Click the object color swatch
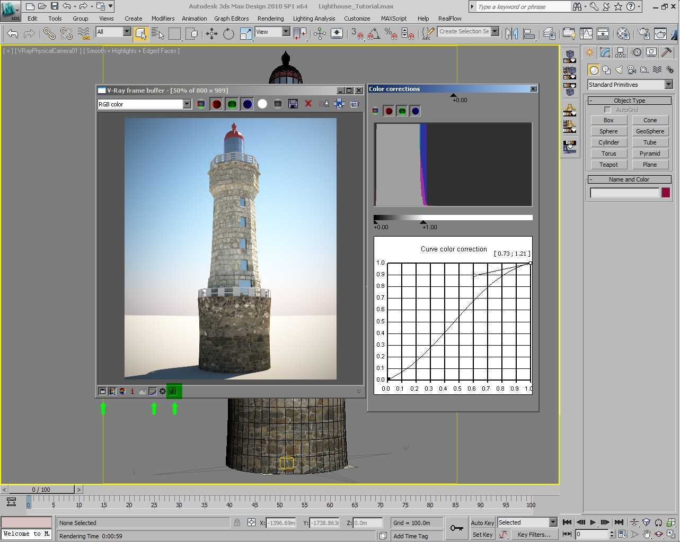680x542 pixels. click(x=666, y=193)
